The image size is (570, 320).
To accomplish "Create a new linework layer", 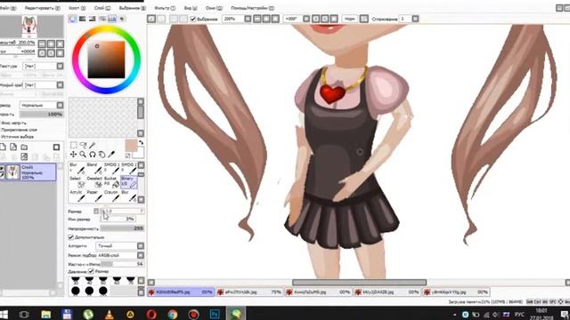I will [13, 147].
